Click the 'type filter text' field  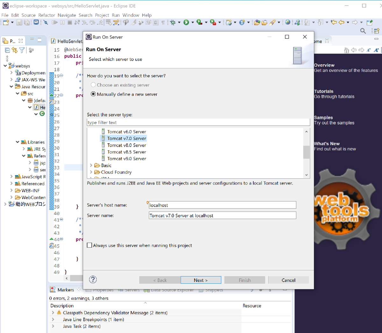[x=198, y=122]
